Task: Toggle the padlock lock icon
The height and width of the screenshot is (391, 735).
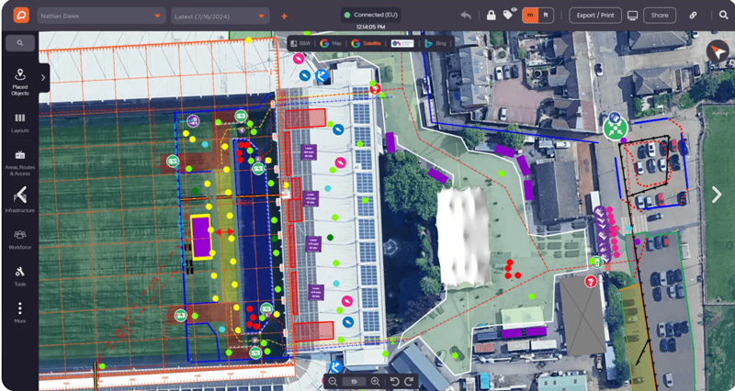Action: tap(491, 15)
